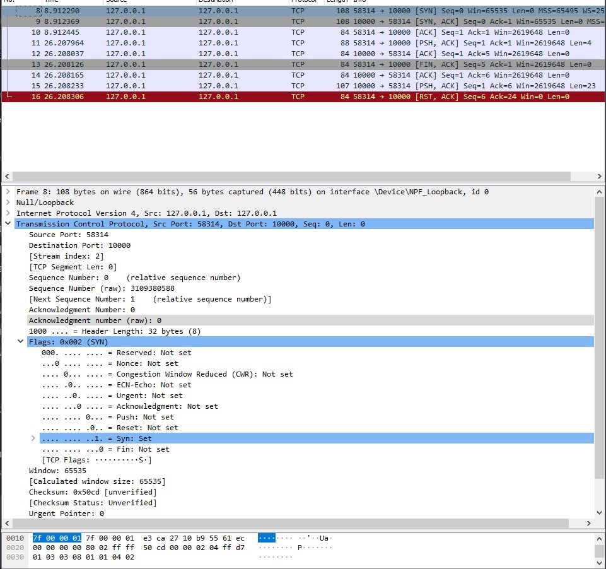The width and height of the screenshot is (606, 569).
Task: Select the Stream index: 2 field
Action: [66, 256]
